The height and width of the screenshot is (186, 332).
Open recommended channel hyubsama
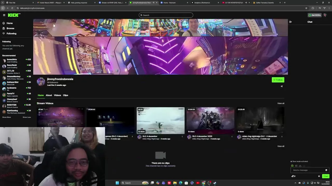[16, 89]
